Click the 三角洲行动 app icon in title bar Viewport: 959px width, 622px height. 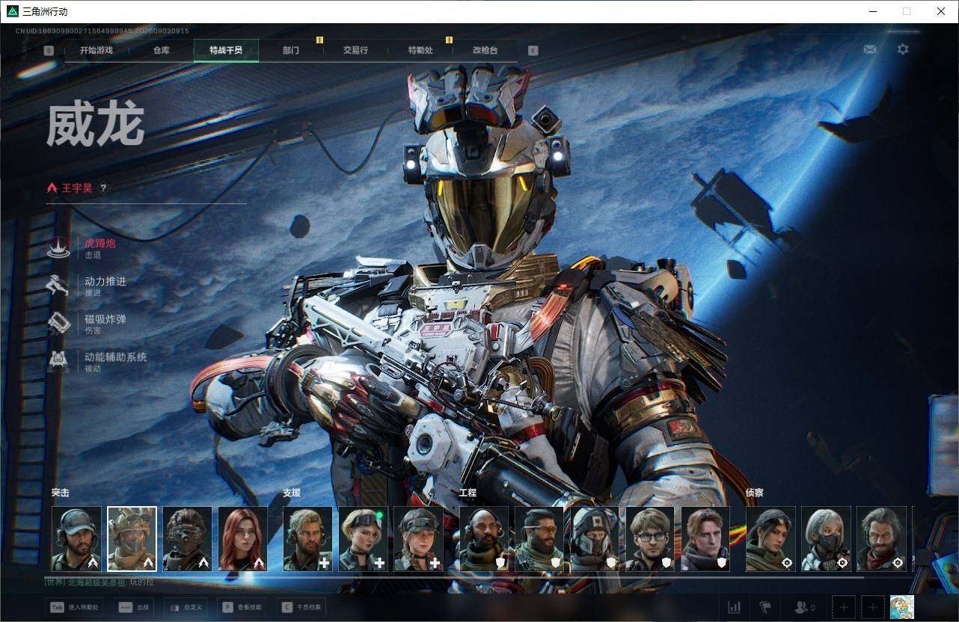click(x=12, y=11)
